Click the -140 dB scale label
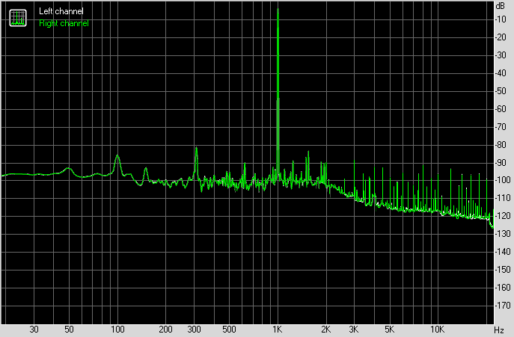Screen dimensions: 514x337 pos(503,252)
